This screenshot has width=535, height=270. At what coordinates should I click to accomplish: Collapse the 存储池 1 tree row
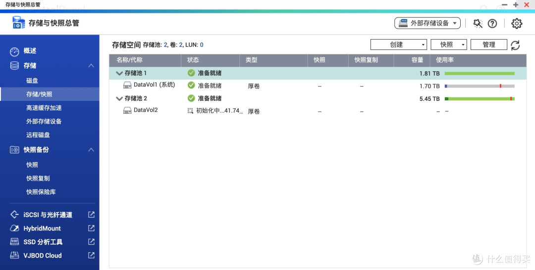click(119, 73)
